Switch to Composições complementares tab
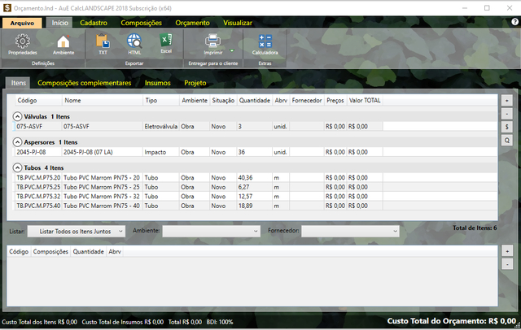The width and height of the screenshot is (521, 330). tap(84, 83)
